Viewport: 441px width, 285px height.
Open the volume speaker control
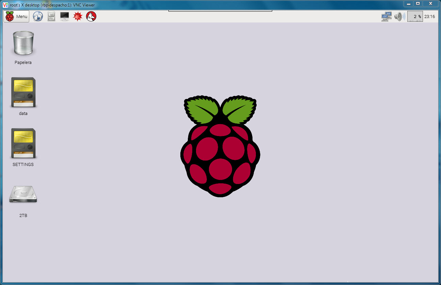coord(399,16)
